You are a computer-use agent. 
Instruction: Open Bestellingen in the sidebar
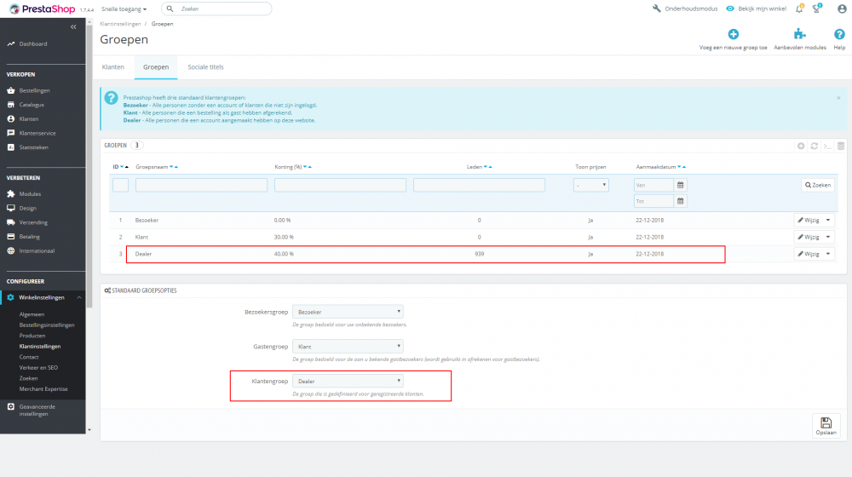click(x=34, y=91)
